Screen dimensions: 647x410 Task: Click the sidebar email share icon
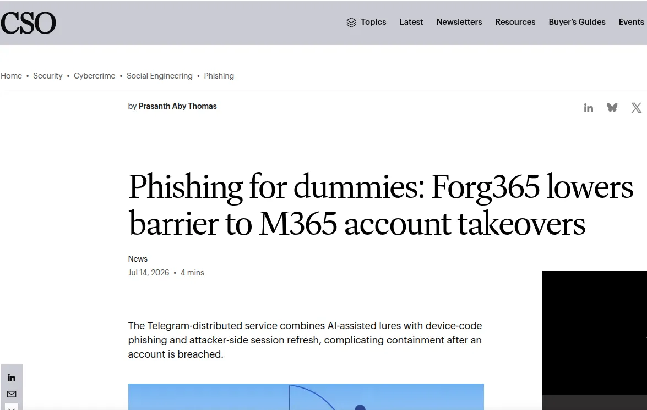[12, 394]
